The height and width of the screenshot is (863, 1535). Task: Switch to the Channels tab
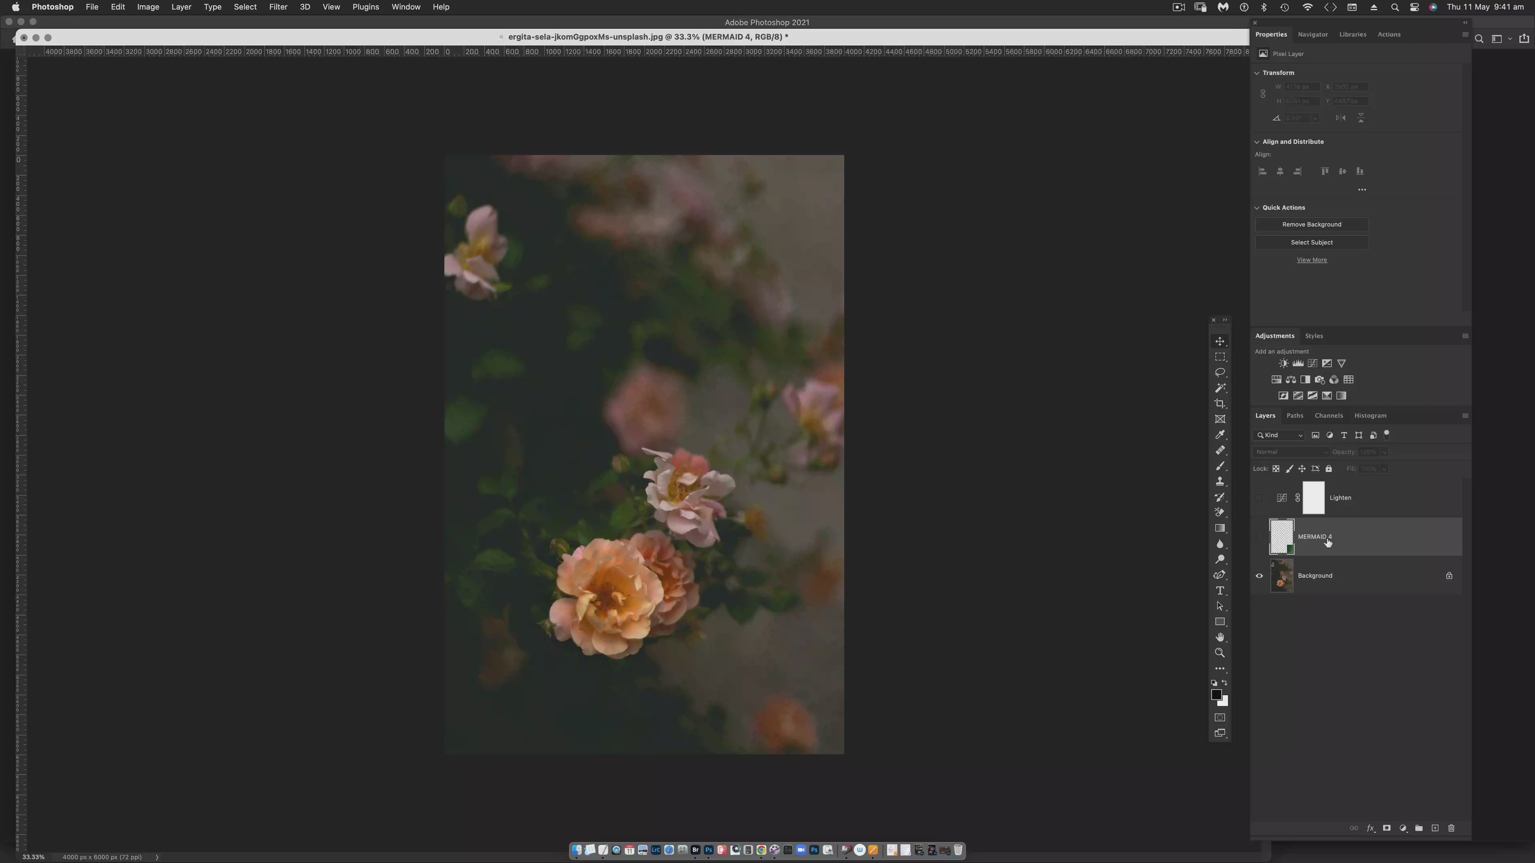tap(1328, 416)
